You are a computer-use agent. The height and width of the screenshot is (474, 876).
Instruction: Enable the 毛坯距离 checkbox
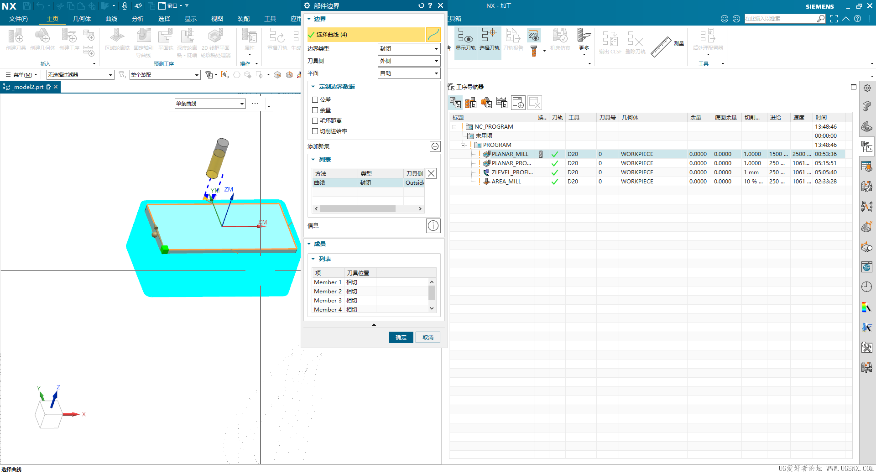point(315,120)
